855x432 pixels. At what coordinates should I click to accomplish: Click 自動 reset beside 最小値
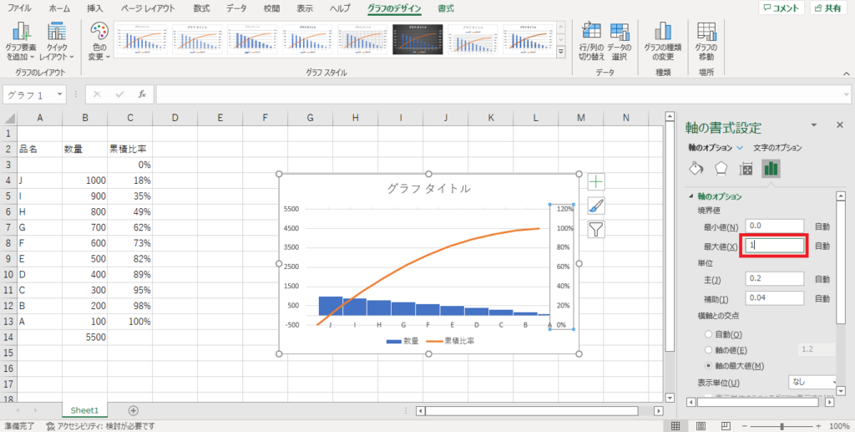point(822,226)
